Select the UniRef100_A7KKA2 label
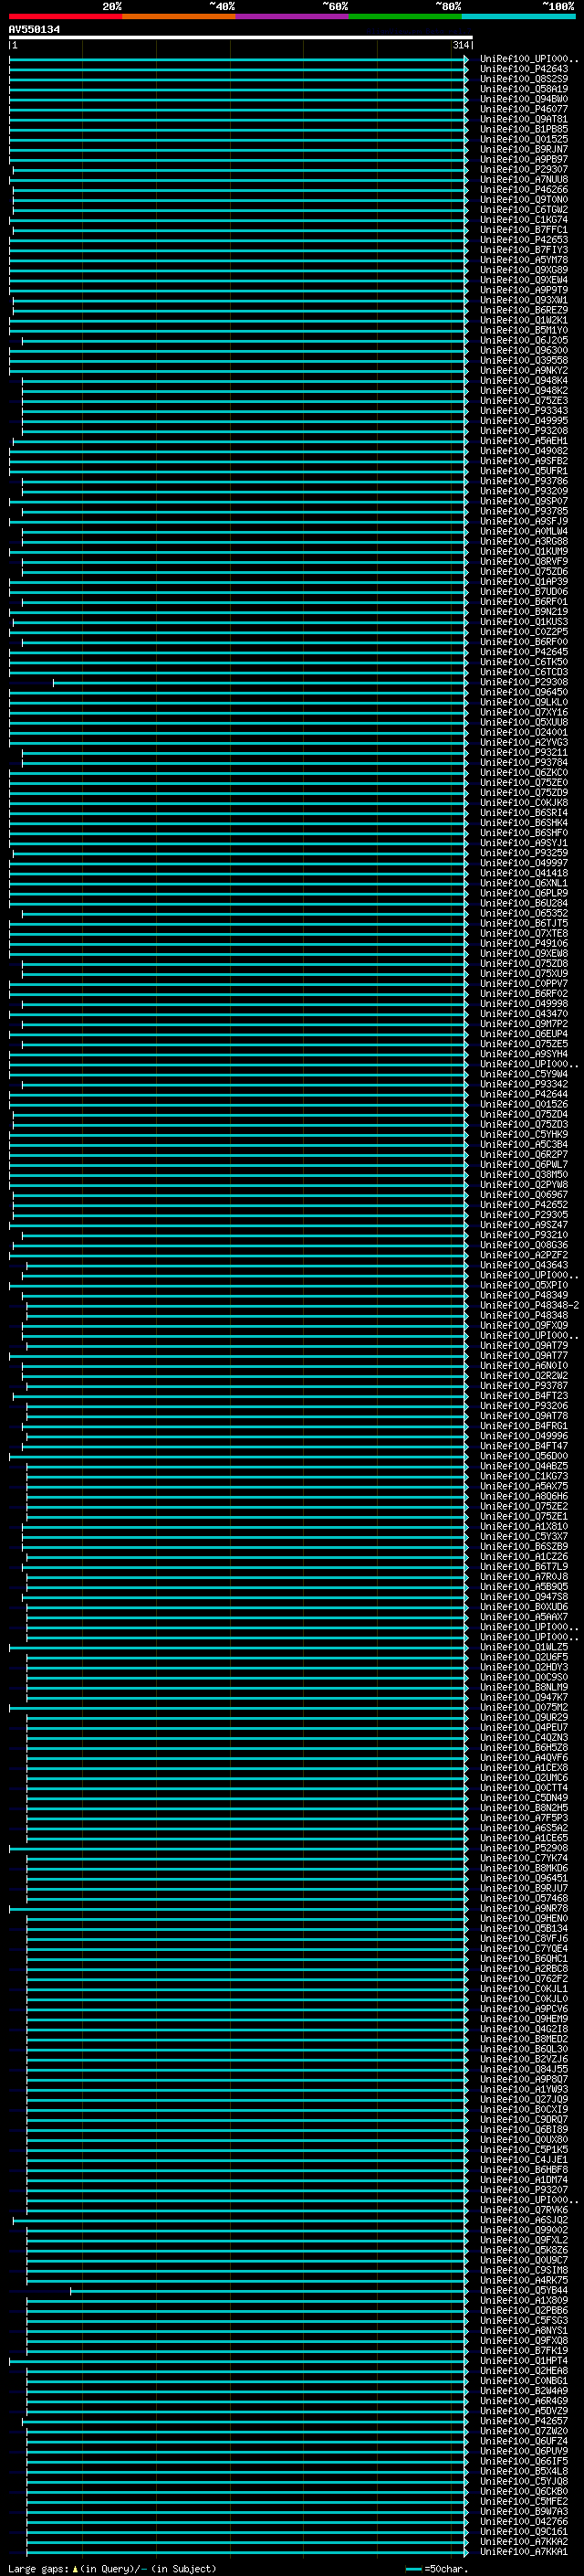This screenshot has width=584, height=2576. pyautogui.click(x=524, y=2542)
